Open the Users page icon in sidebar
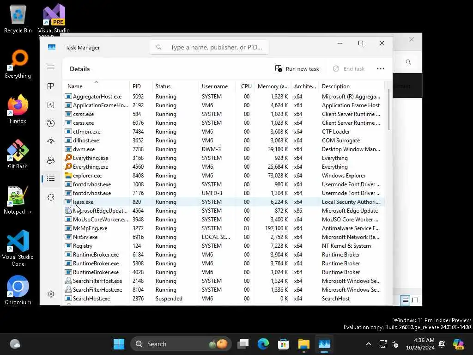Viewport: 473px width, 355px height. [x=51, y=160]
